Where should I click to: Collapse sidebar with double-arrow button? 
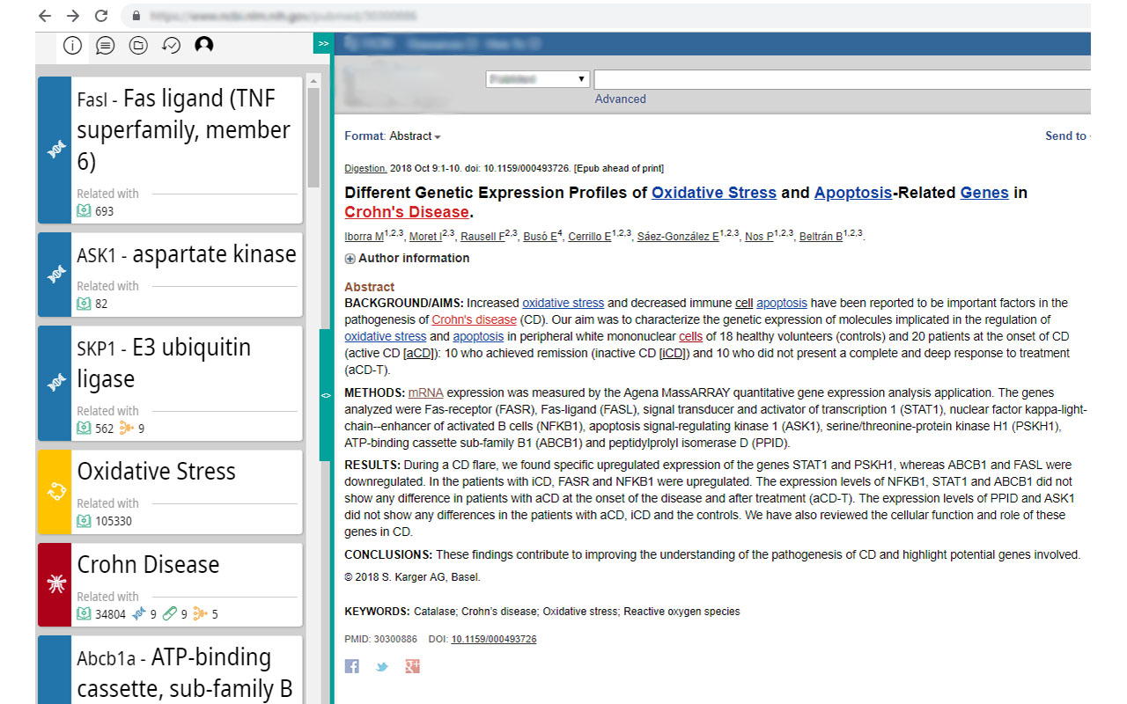click(323, 44)
